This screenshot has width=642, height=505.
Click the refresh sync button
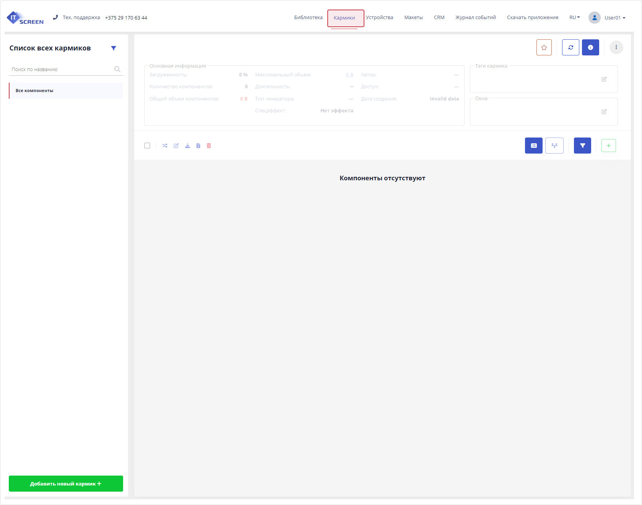(x=570, y=47)
